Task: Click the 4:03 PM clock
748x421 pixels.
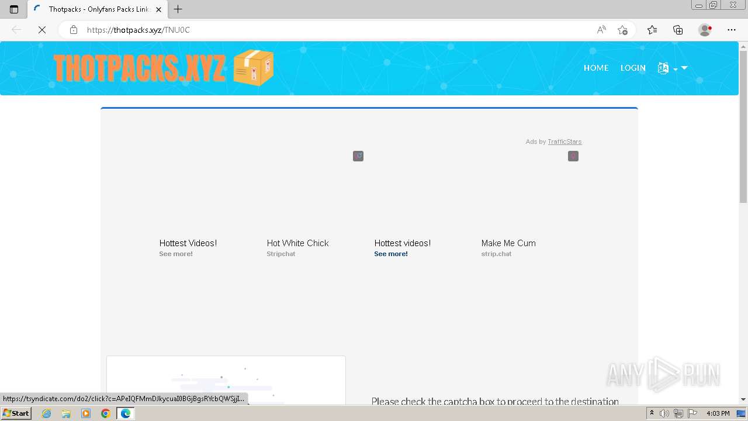Action: point(718,413)
